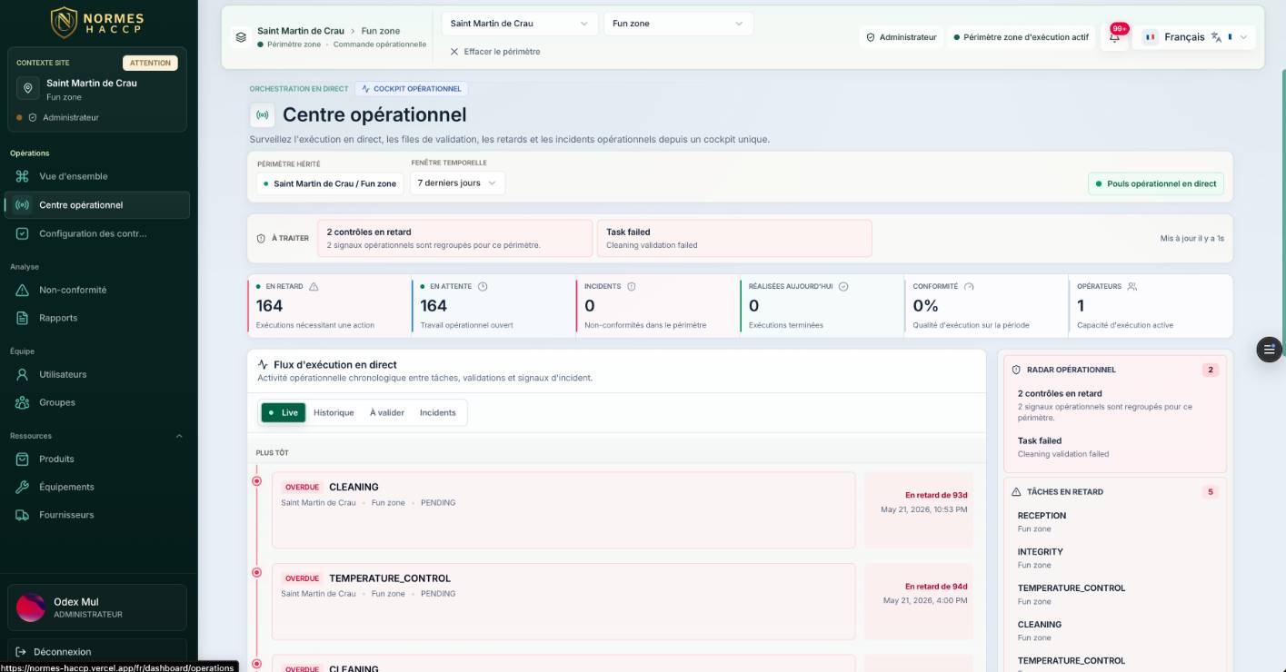Screen dimensions: 1286x672
Task: Open the Saint Martin de Crau site dropdown
Action: coord(520,24)
